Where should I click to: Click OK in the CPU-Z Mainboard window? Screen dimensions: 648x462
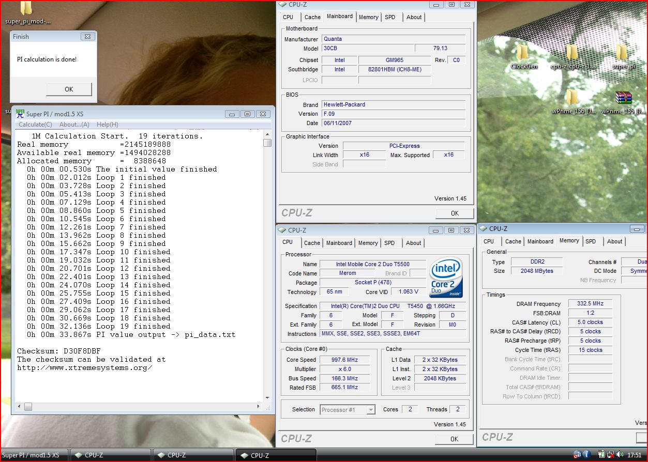click(x=455, y=213)
